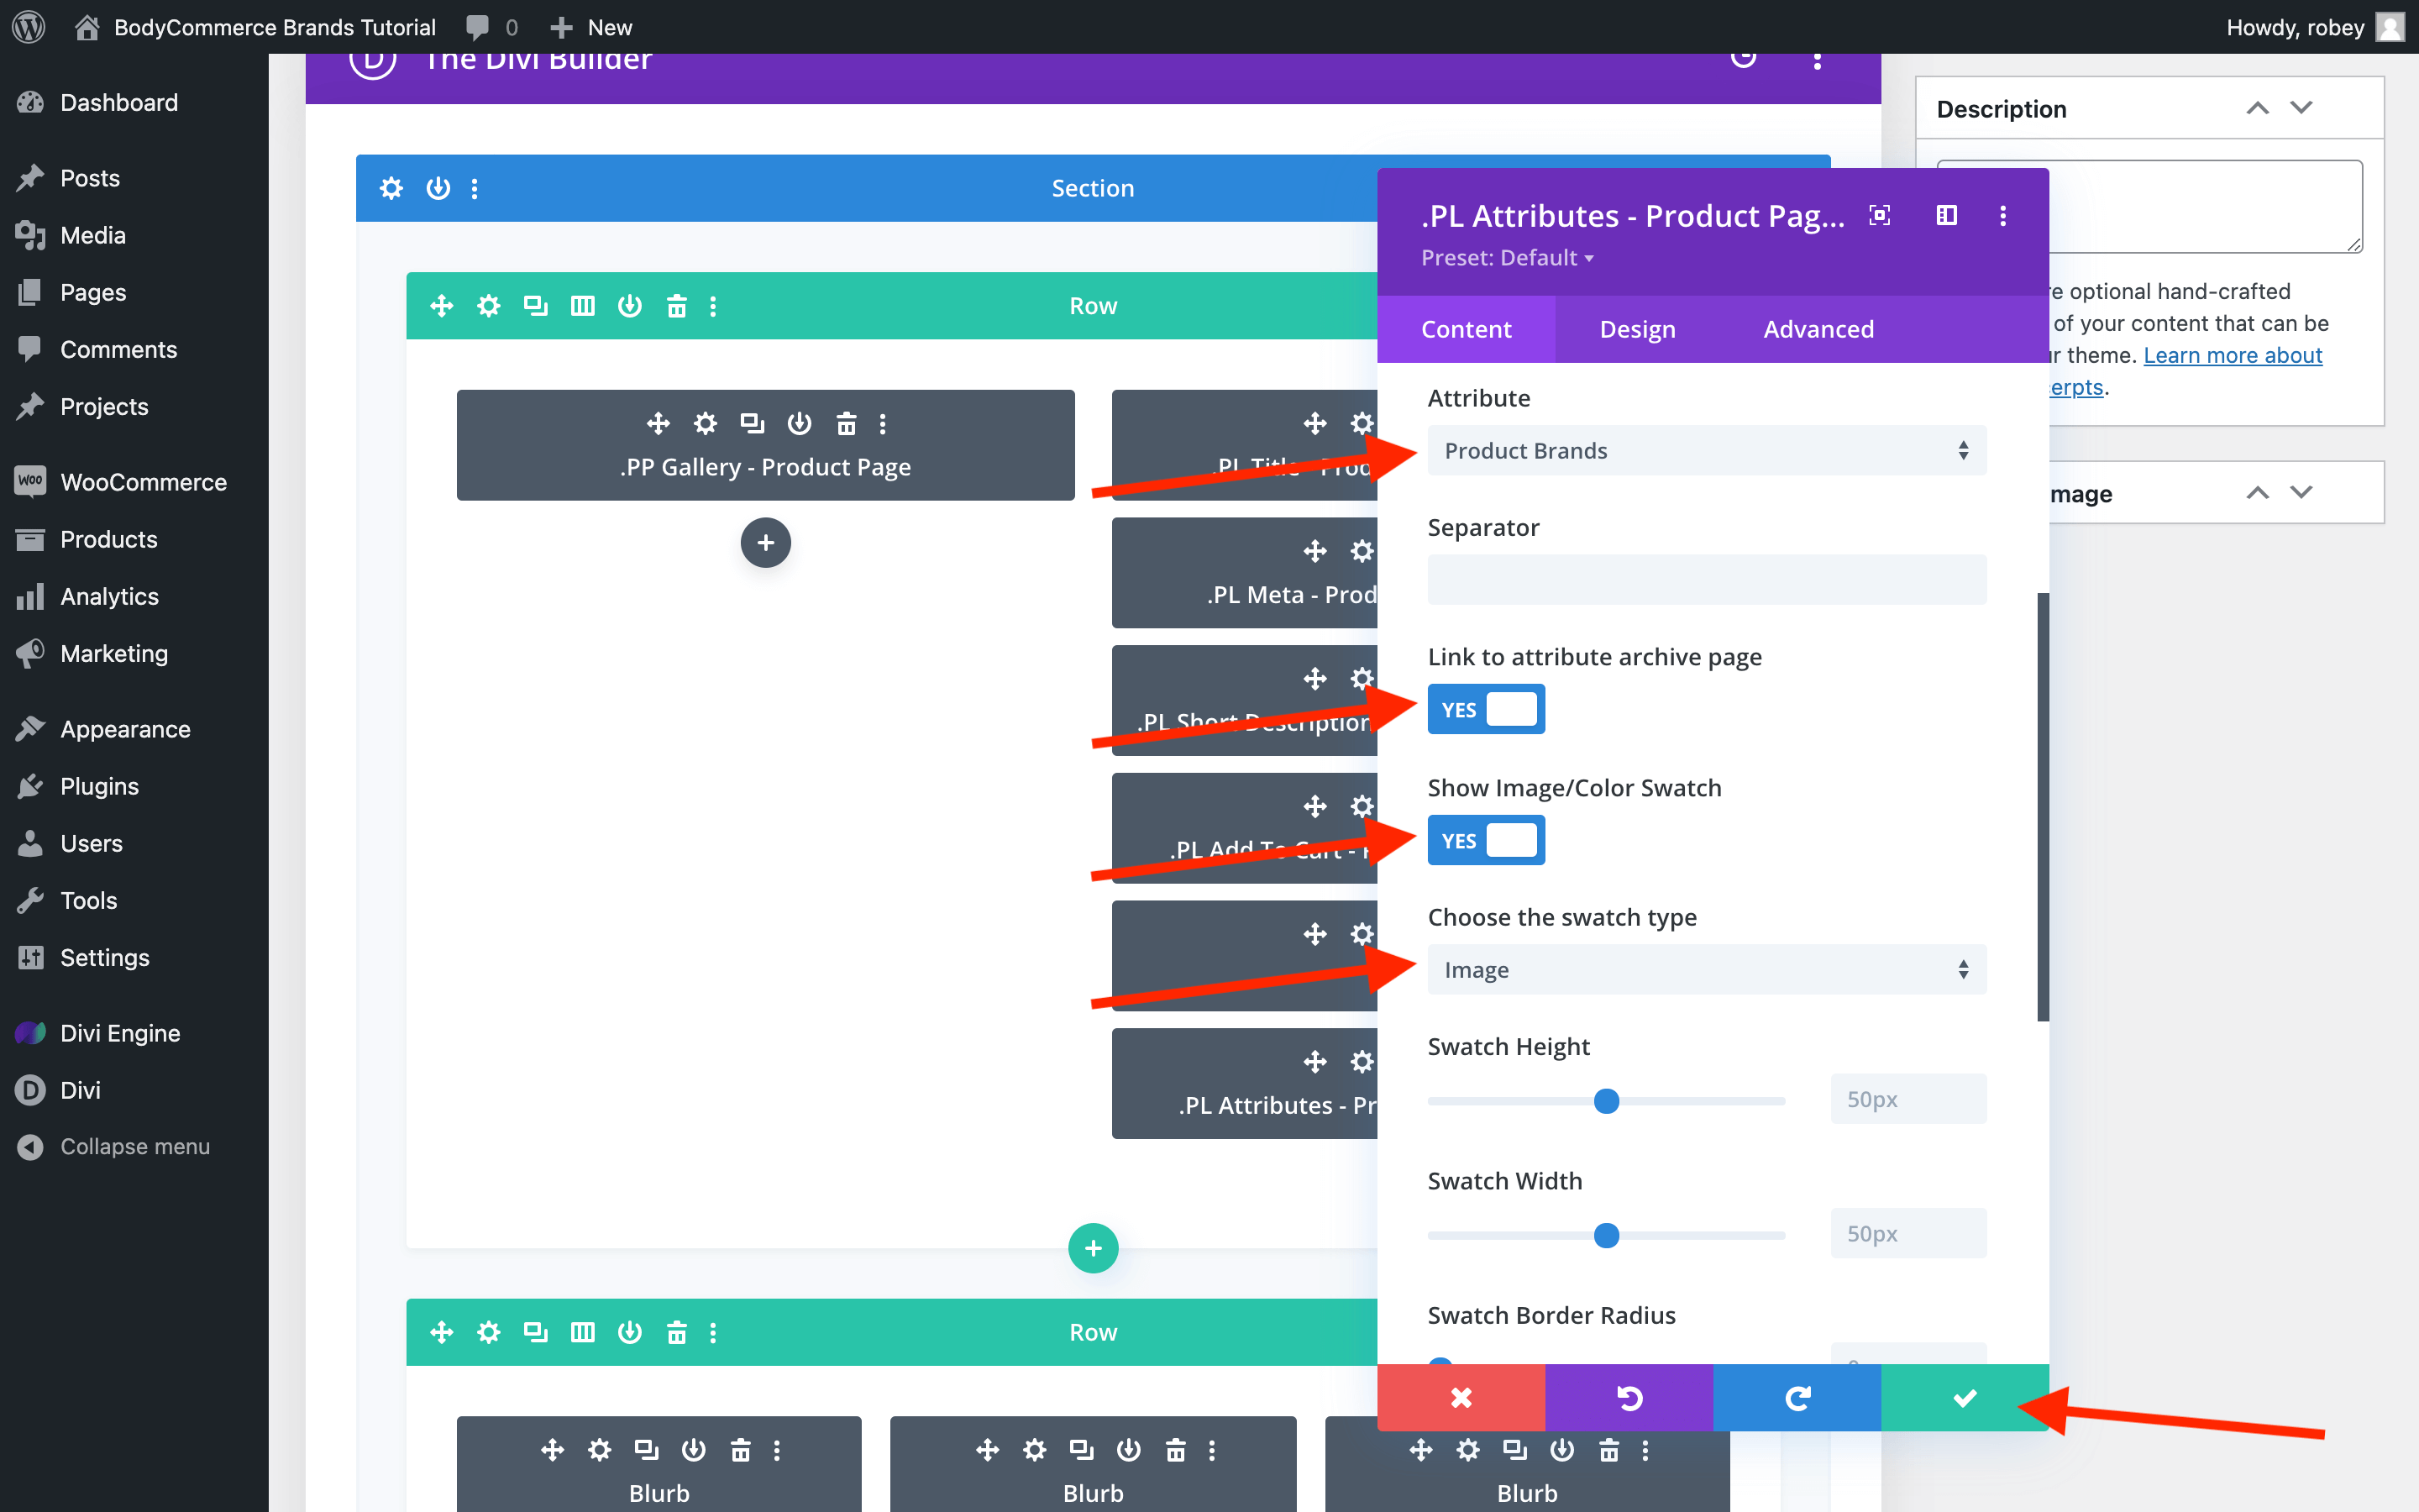Image resolution: width=2419 pixels, height=1512 pixels.
Task: Move image panel down chevron
Action: (x=2301, y=492)
